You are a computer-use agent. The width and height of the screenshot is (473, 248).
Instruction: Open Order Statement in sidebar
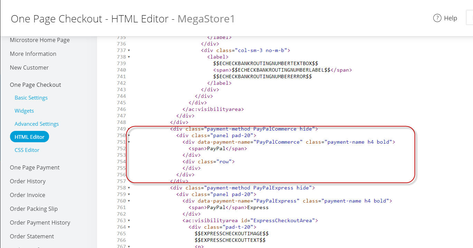[32, 236]
